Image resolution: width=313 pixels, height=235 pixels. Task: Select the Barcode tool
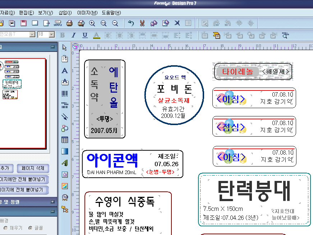coord(64,93)
